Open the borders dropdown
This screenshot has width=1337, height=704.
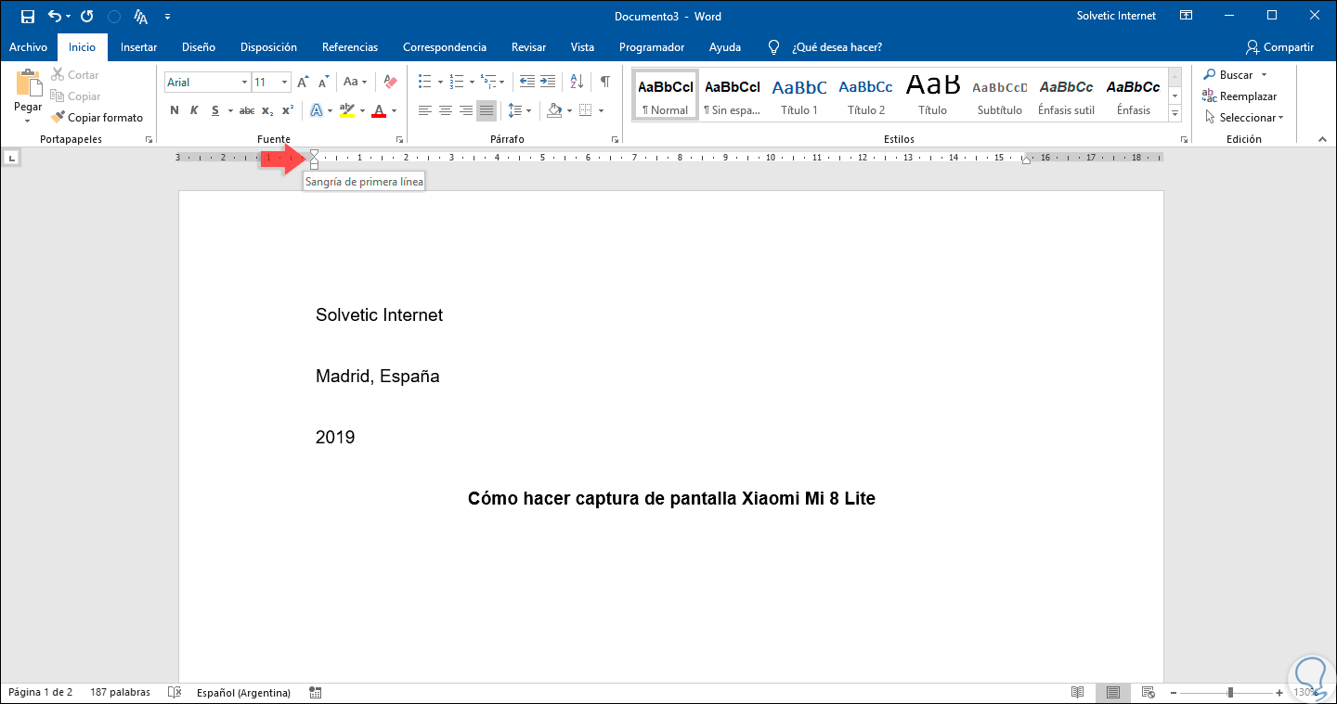click(x=591, y=110)
